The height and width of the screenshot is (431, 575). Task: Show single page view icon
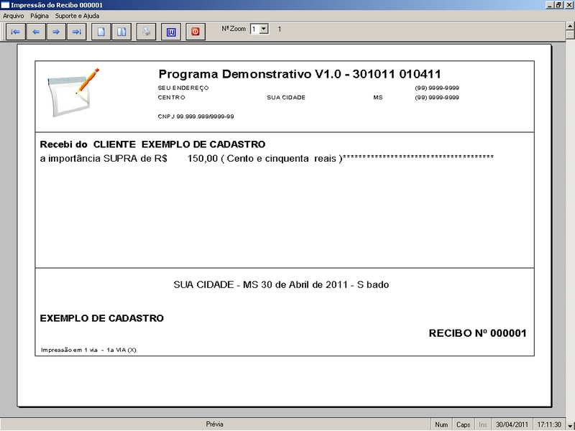click(101, 32)
